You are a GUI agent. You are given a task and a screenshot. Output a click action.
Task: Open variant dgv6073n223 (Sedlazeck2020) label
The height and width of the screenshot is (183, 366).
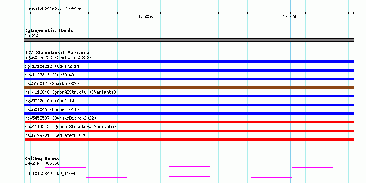(58, 58)
